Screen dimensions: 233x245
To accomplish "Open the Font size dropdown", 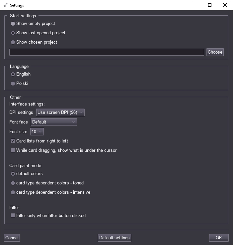I will point(37,132).
